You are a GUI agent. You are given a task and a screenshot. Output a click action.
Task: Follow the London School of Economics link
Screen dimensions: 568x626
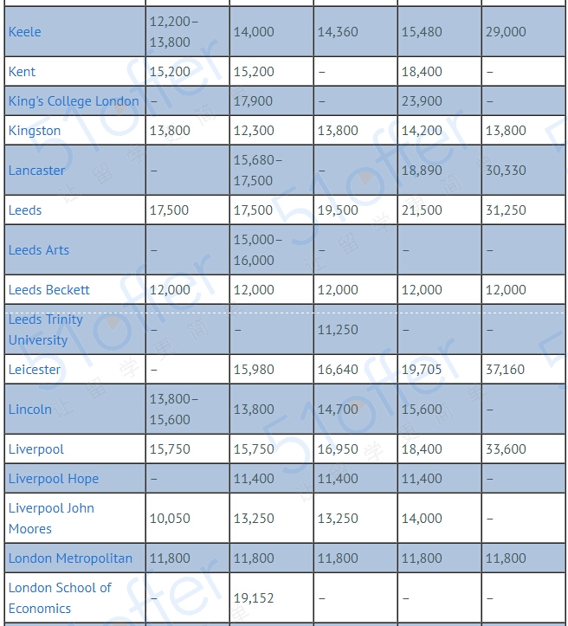[60, 598]
